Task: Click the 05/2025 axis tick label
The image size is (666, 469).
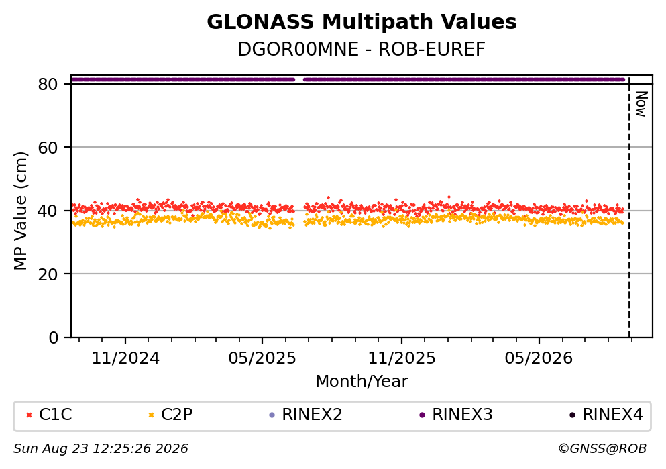Action: coord(262,358)
